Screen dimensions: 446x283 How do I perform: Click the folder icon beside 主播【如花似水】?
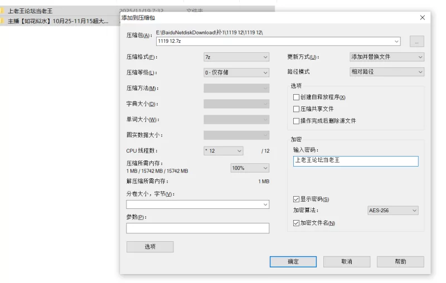tap(2, 21)
